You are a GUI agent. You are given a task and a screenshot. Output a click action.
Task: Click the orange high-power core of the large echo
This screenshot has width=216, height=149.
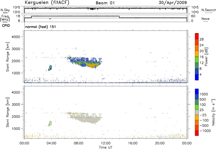click(92, 65)
